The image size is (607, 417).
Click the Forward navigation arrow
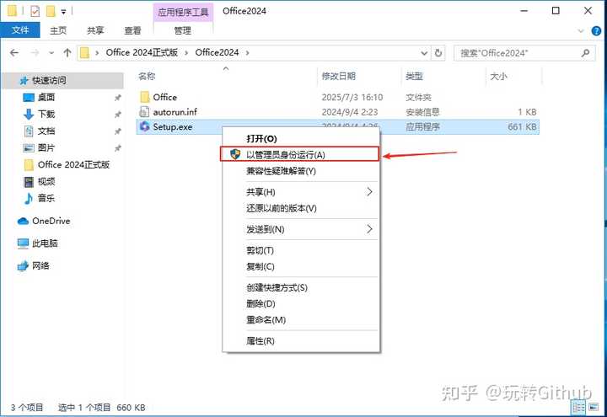(35, 52)
